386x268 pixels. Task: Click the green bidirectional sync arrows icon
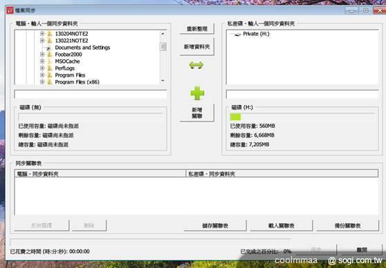tap(196, 65)
